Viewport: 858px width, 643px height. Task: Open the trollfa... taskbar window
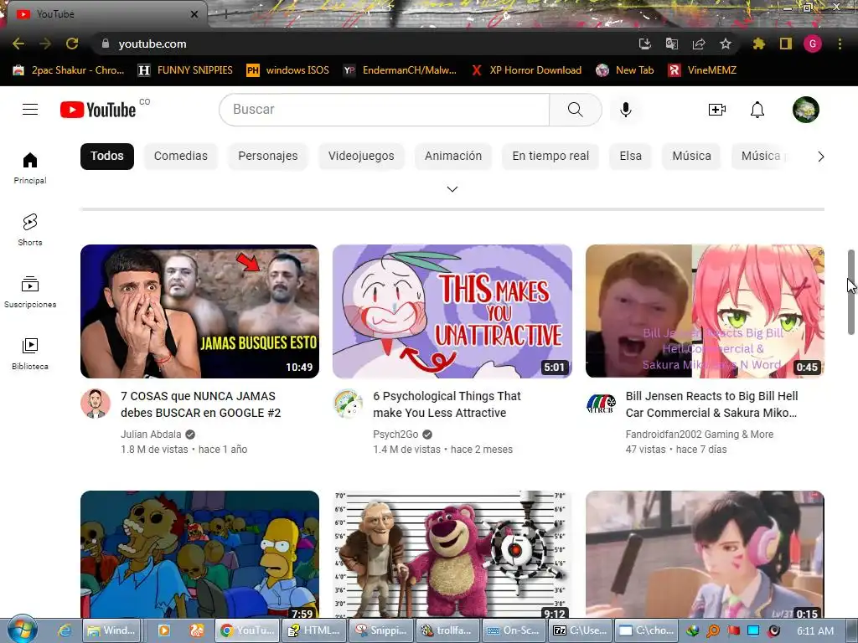point(448,630)
